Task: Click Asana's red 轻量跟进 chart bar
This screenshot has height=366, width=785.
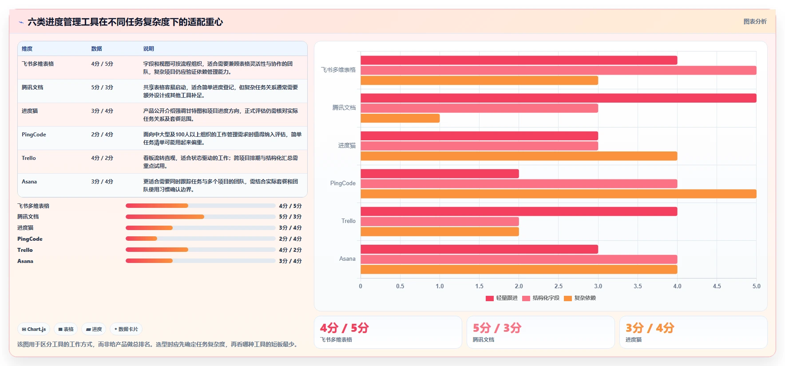Action: (x=479, y=249)
